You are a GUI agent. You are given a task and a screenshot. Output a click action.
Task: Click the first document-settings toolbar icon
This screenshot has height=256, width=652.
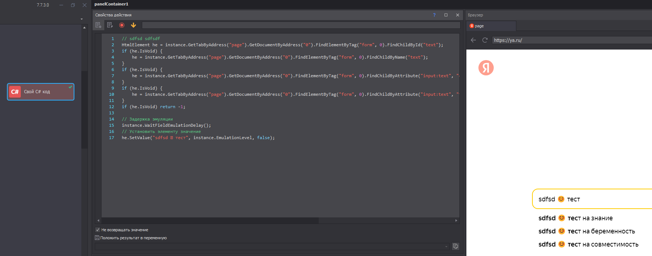pos(98,25)
